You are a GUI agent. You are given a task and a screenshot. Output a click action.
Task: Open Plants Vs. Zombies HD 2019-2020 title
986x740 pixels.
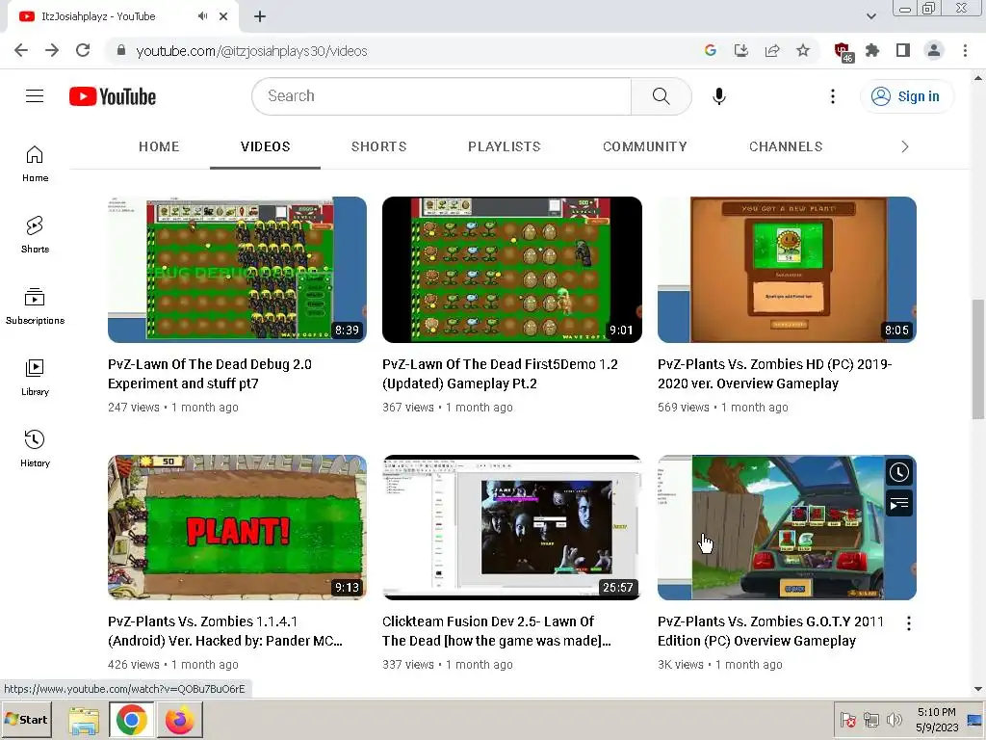tap(775, 374)
